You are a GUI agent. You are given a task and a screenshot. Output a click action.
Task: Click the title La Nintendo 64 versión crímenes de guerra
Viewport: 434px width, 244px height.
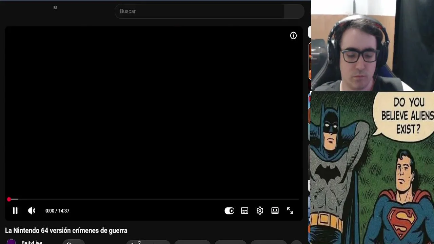[66, 230]
